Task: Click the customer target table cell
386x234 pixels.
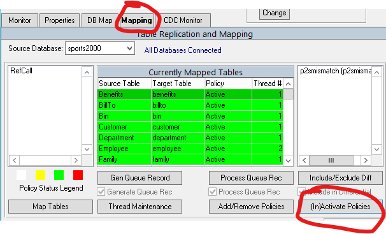Action: (178, 127)
